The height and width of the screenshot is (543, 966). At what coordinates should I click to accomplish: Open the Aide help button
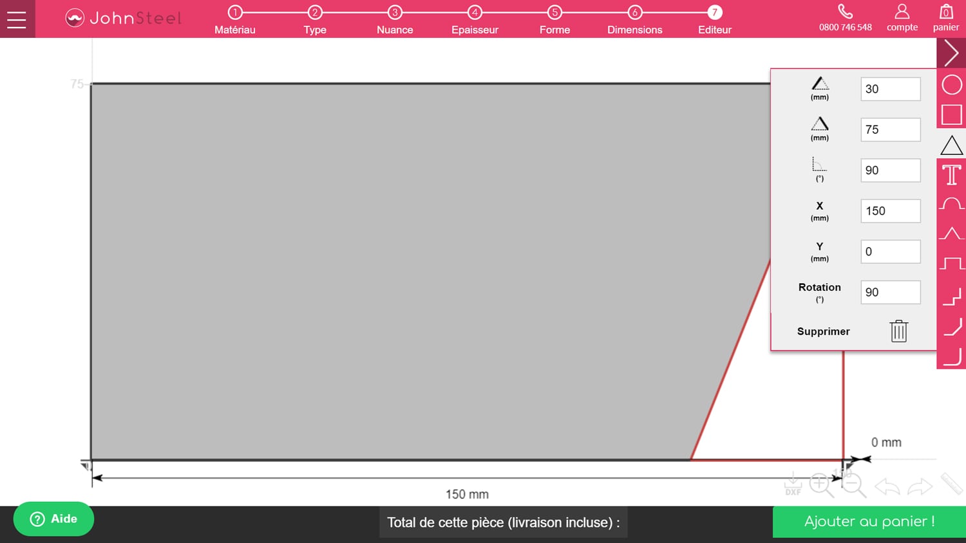tap(54, 519)
